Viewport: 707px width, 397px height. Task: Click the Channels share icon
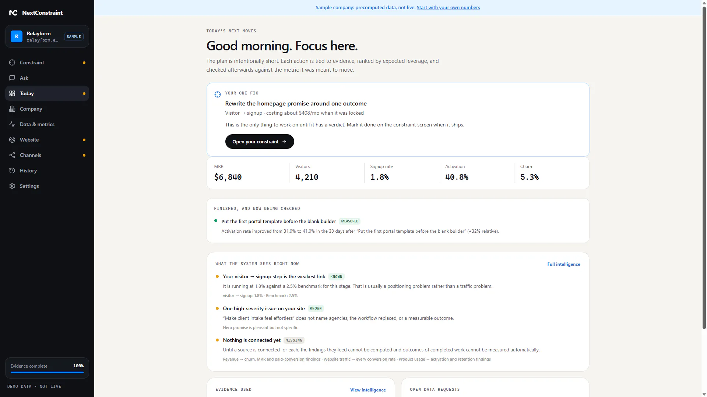point(12,155)
